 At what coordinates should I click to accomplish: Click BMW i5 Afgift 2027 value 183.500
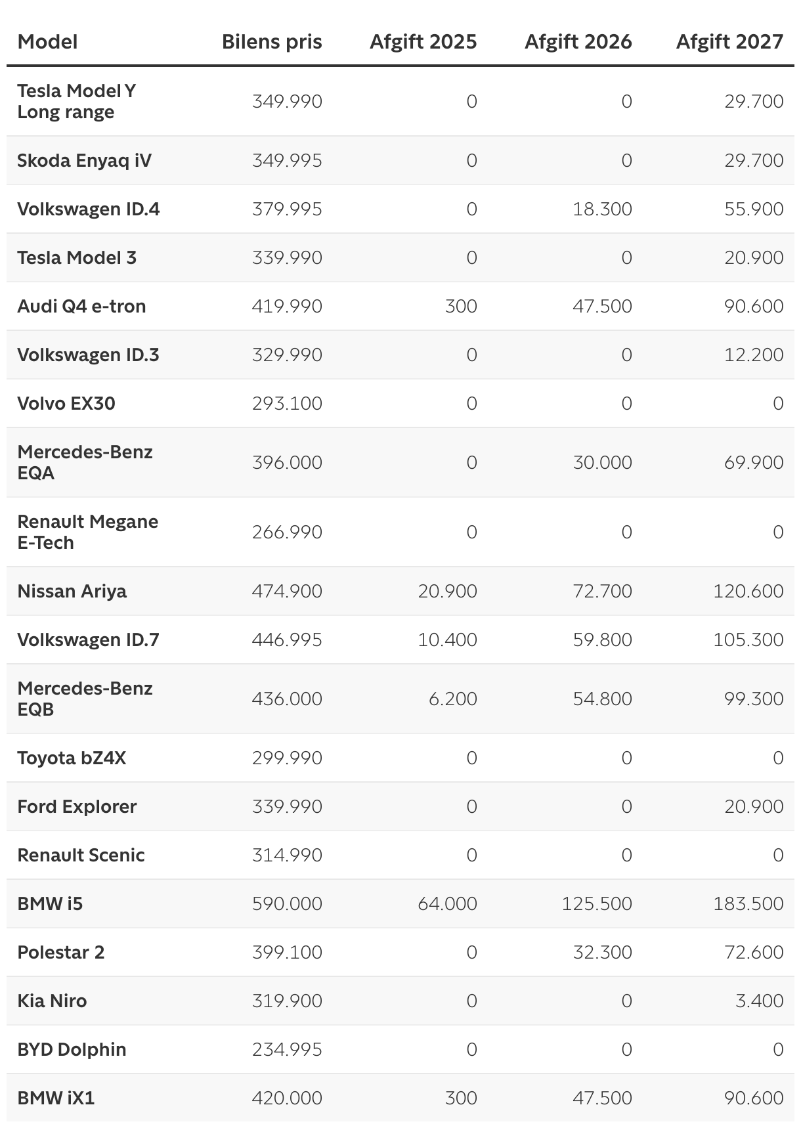tap(748, 904)
